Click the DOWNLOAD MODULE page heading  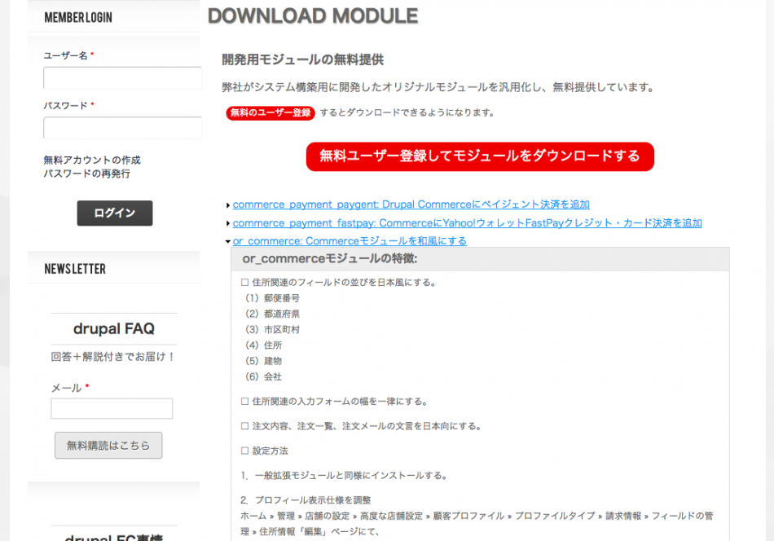[x=313, y=15]
